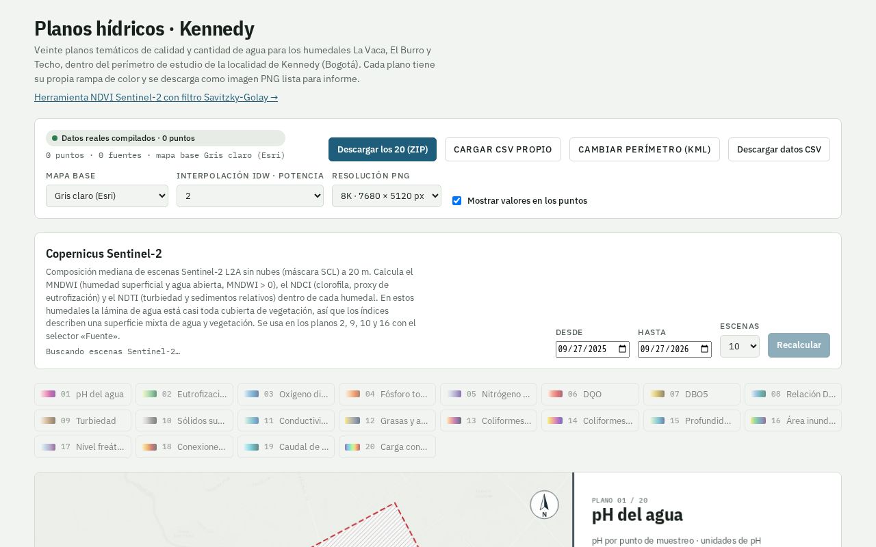Switch to plano 17 Nivel freático

(x=83, y=447)
